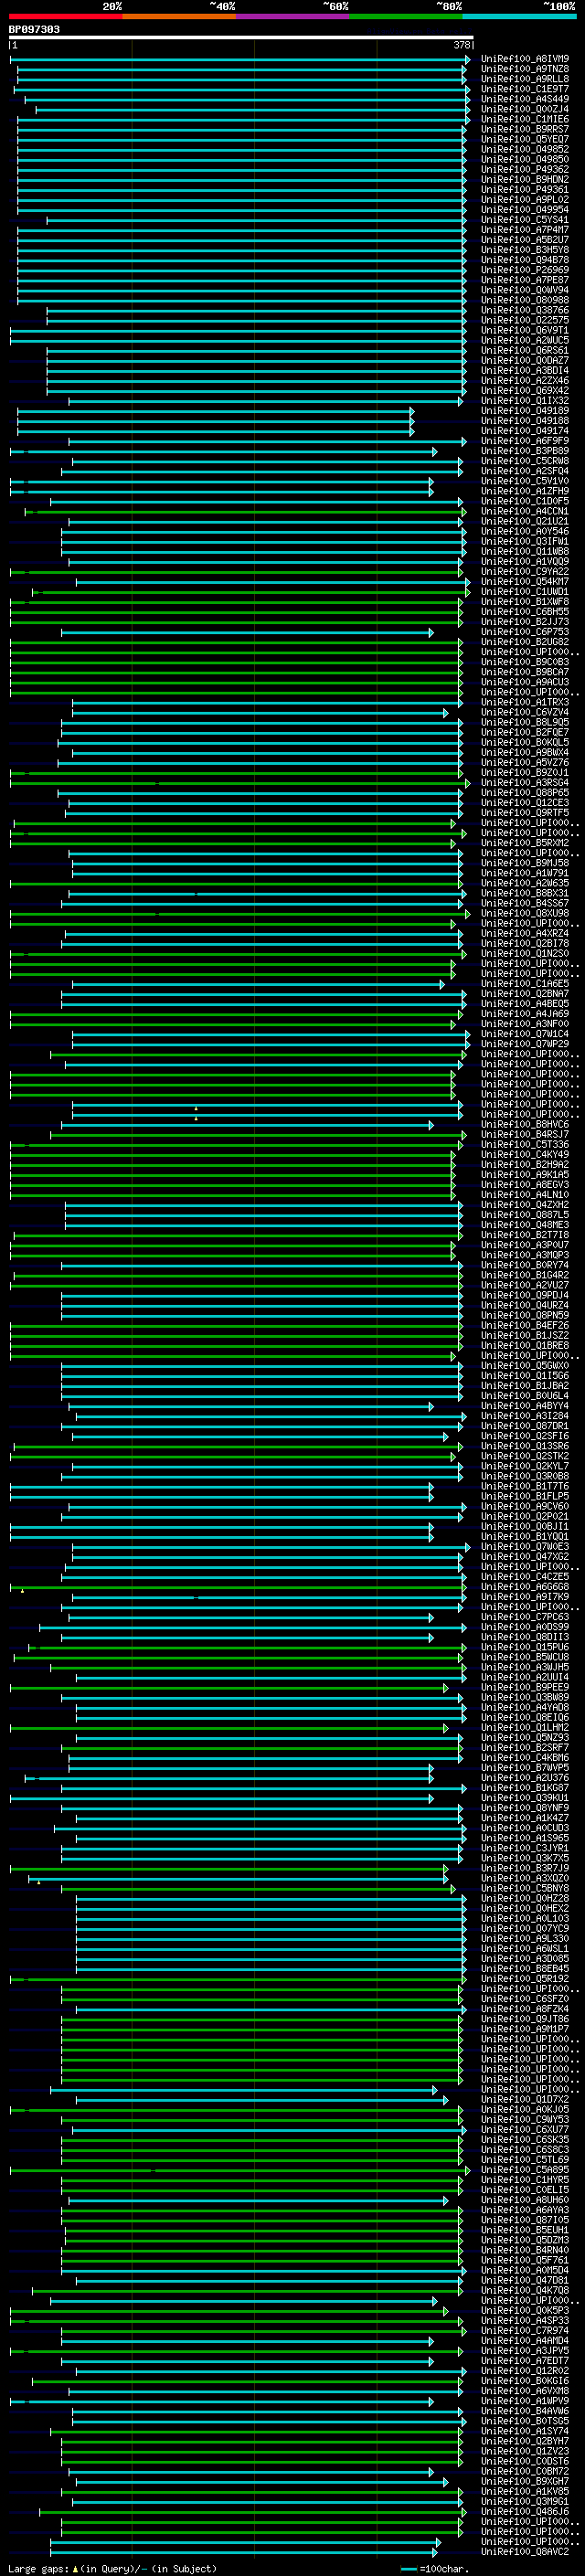Click hit label UniRef100_Q1IX32
The height and width of the screenshot is (2576, 585).
525,401
